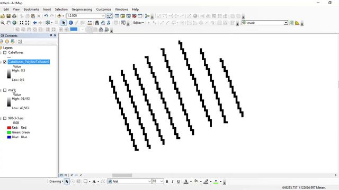Image resolution: width=339 pixels, height=190 pixels.
Task: Zoom to Full Extent globe
Action: pos(14,23)
